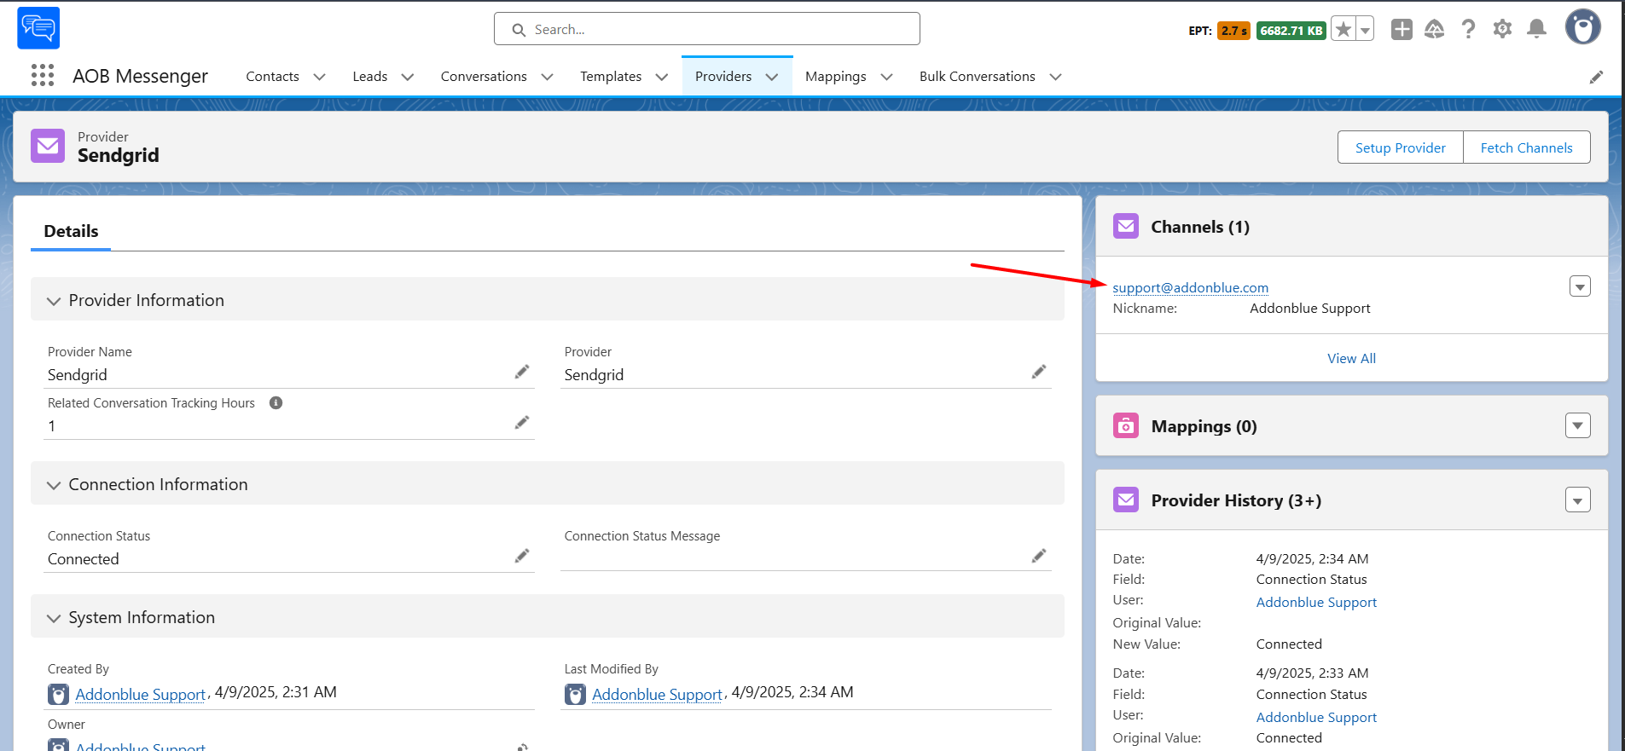Click Created By user avatar icon

58,694
